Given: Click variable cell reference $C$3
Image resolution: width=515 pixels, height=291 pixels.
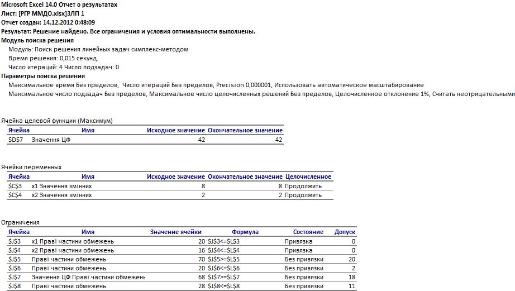Looking at the screenshot, I should pyautogui.click(x=15, y=186).
